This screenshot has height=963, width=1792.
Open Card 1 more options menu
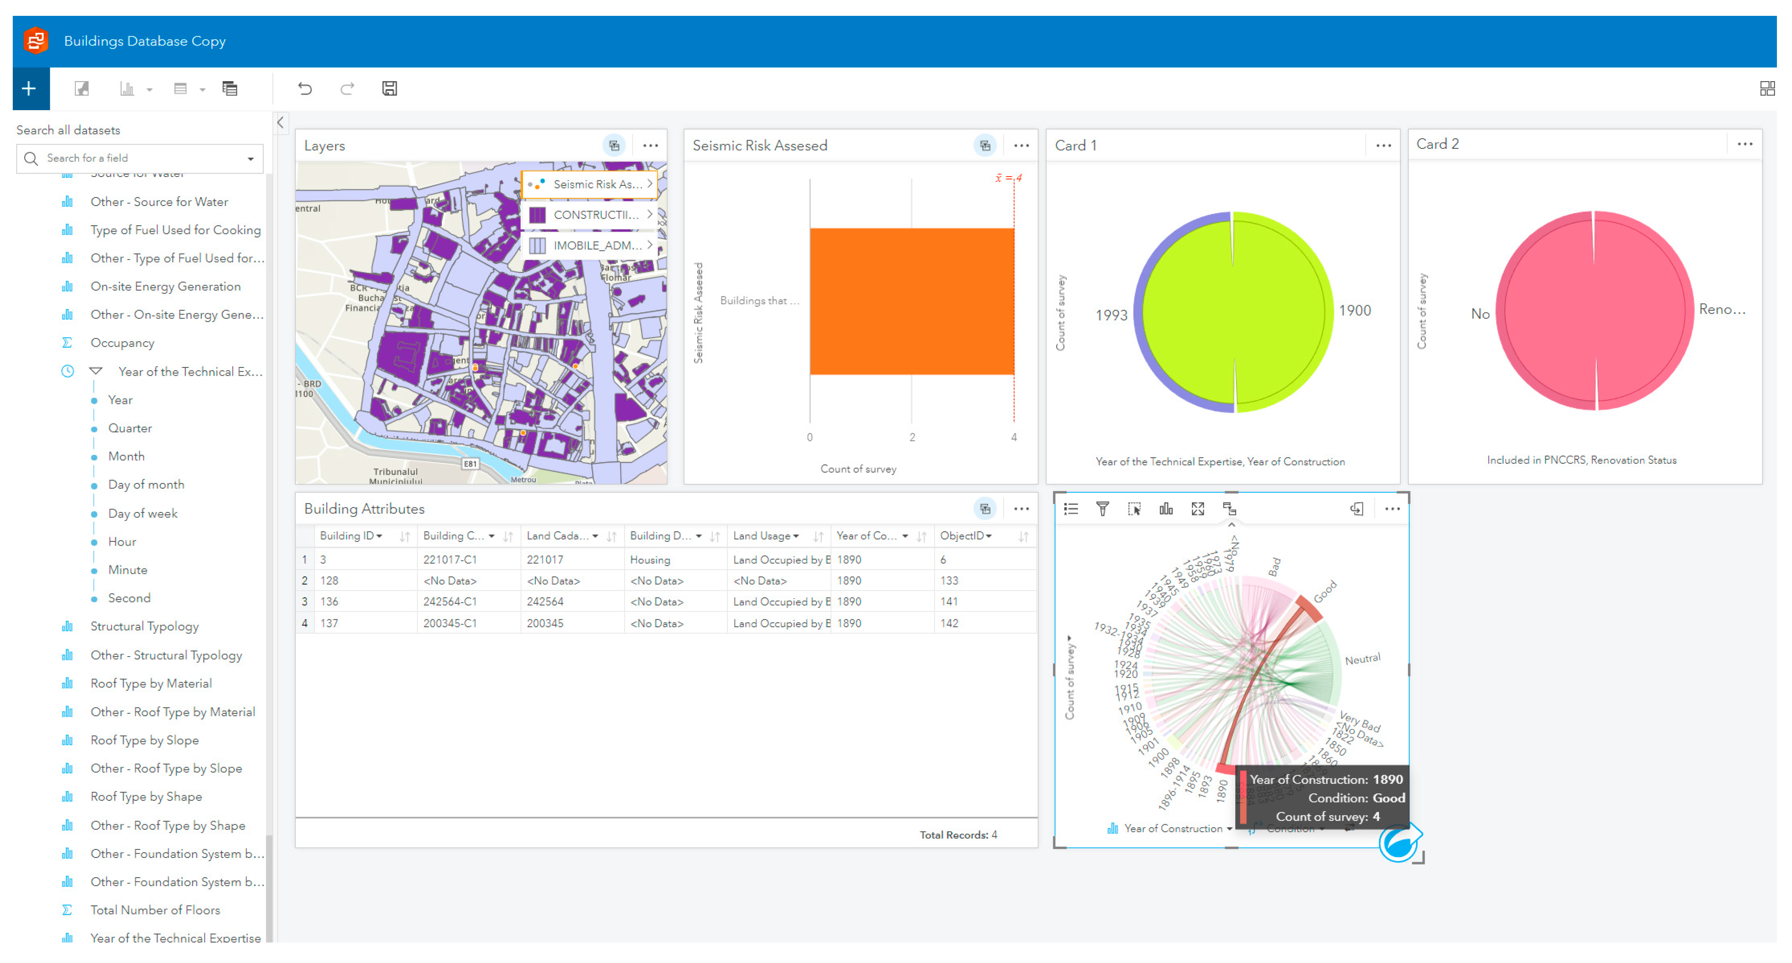1383,145
